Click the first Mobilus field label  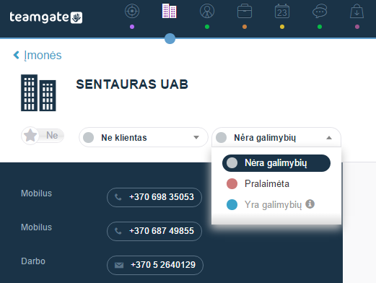(x=36, y=193)
